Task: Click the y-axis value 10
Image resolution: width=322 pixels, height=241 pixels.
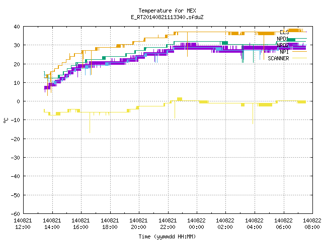Action: pyautogui.click(x=17, y=83)
